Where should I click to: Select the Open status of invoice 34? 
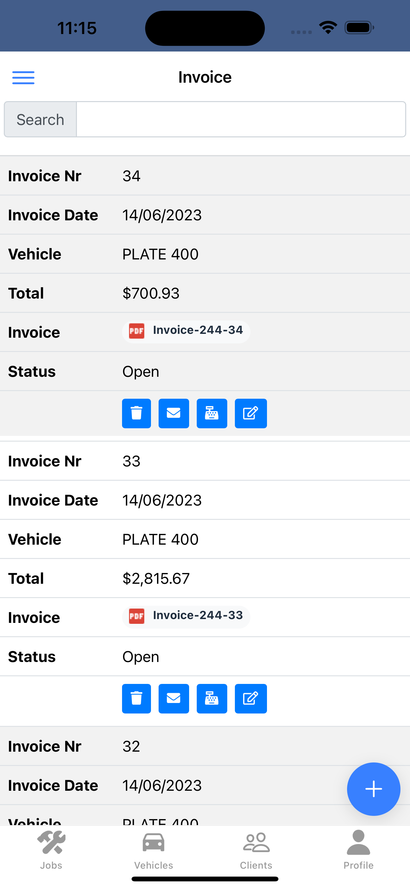tap(141, 371)
